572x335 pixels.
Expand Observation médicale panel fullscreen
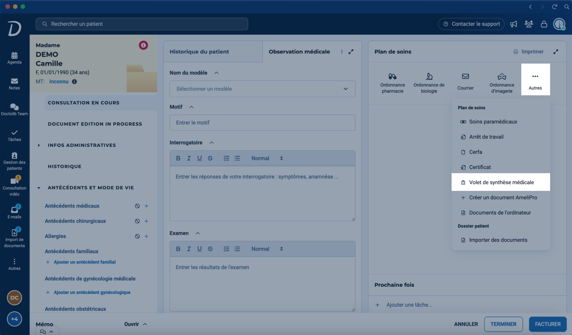[351, 52]
